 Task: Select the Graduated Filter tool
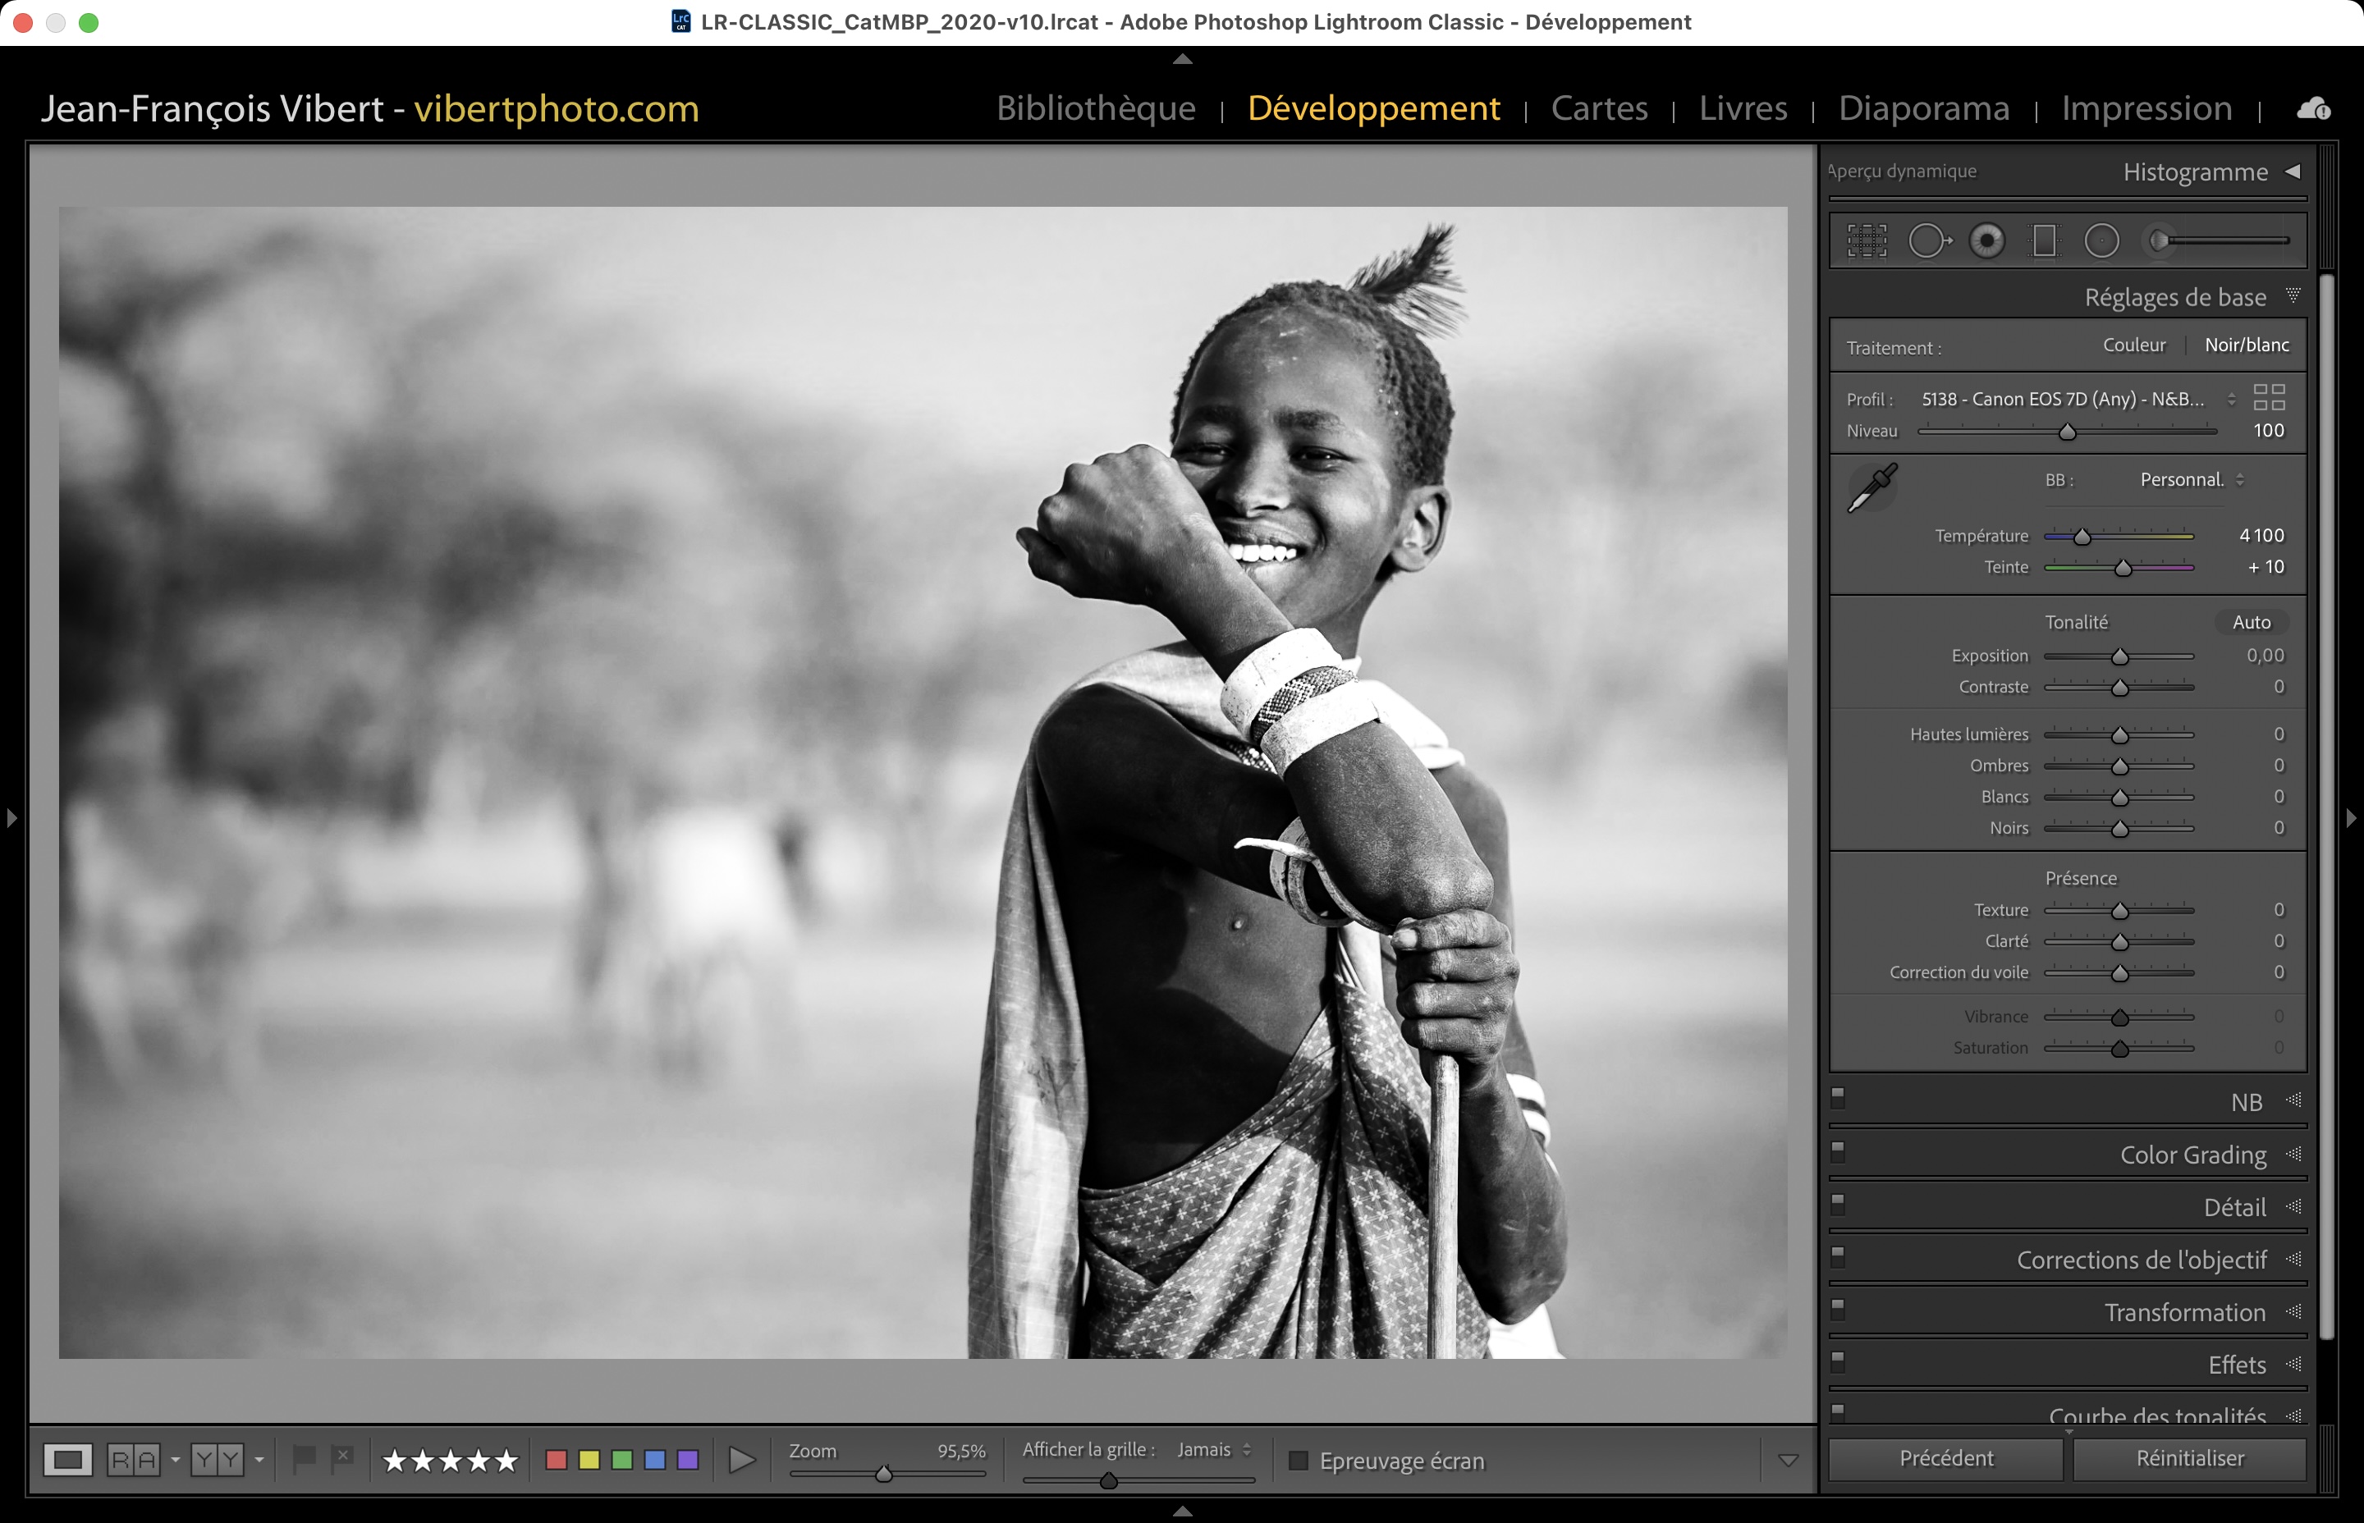(x=2044, y=240)
